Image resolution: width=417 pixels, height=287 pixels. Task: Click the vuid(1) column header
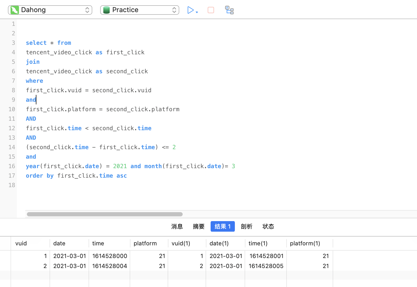coord(187,243)
